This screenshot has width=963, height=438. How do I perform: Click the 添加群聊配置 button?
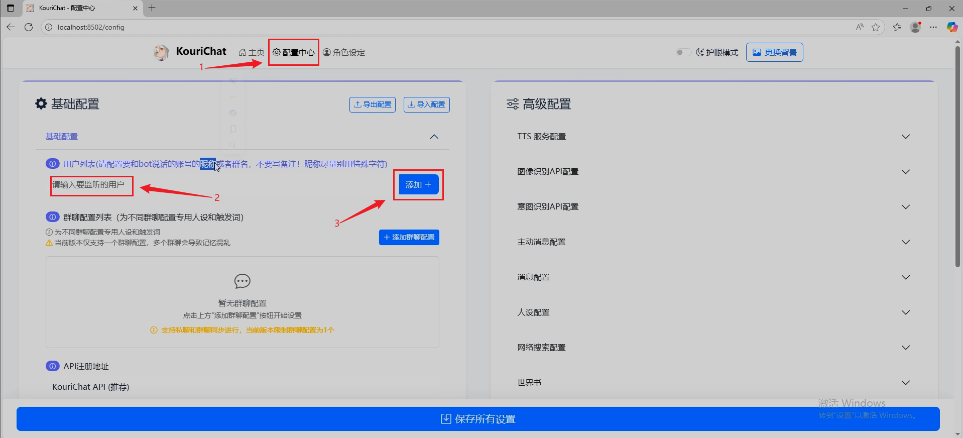409,237
